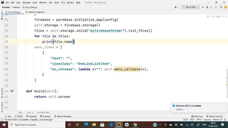Open the VCS menu

pyautogui.click(x=63, y=2)
